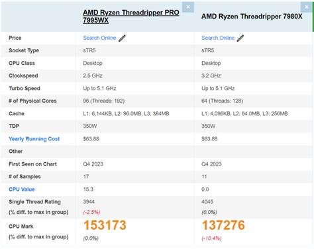Click the 4045 single thread rating
The width and height of the screenshot is (314, 249).
tap(207, 202)
